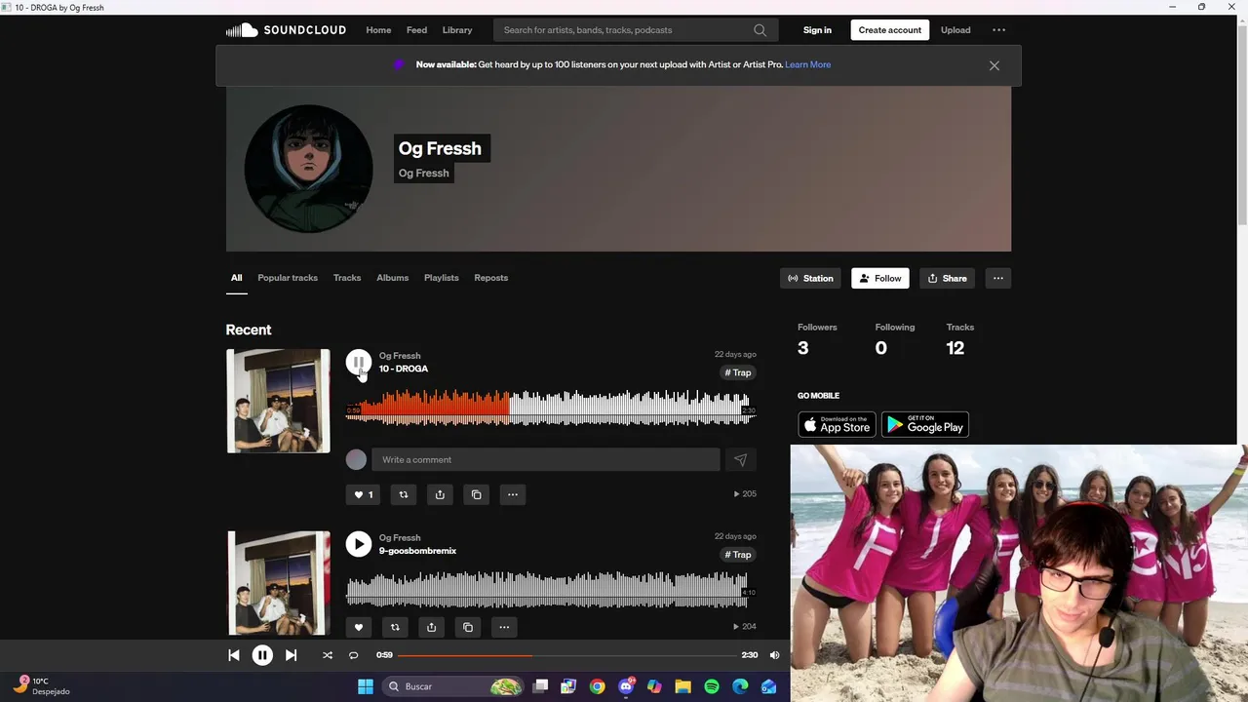Open the header three-dots menu
The height and width of the screenshot is (702, 1248).
pos(998,30)
